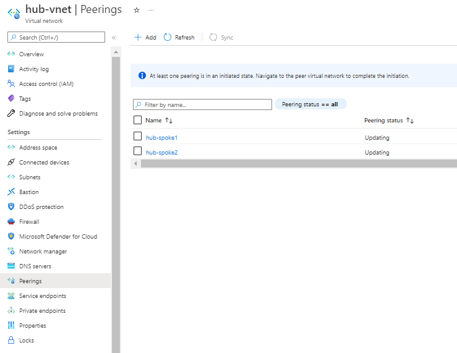Click the Bastion icon in sidebar

(x=11, y=192)
